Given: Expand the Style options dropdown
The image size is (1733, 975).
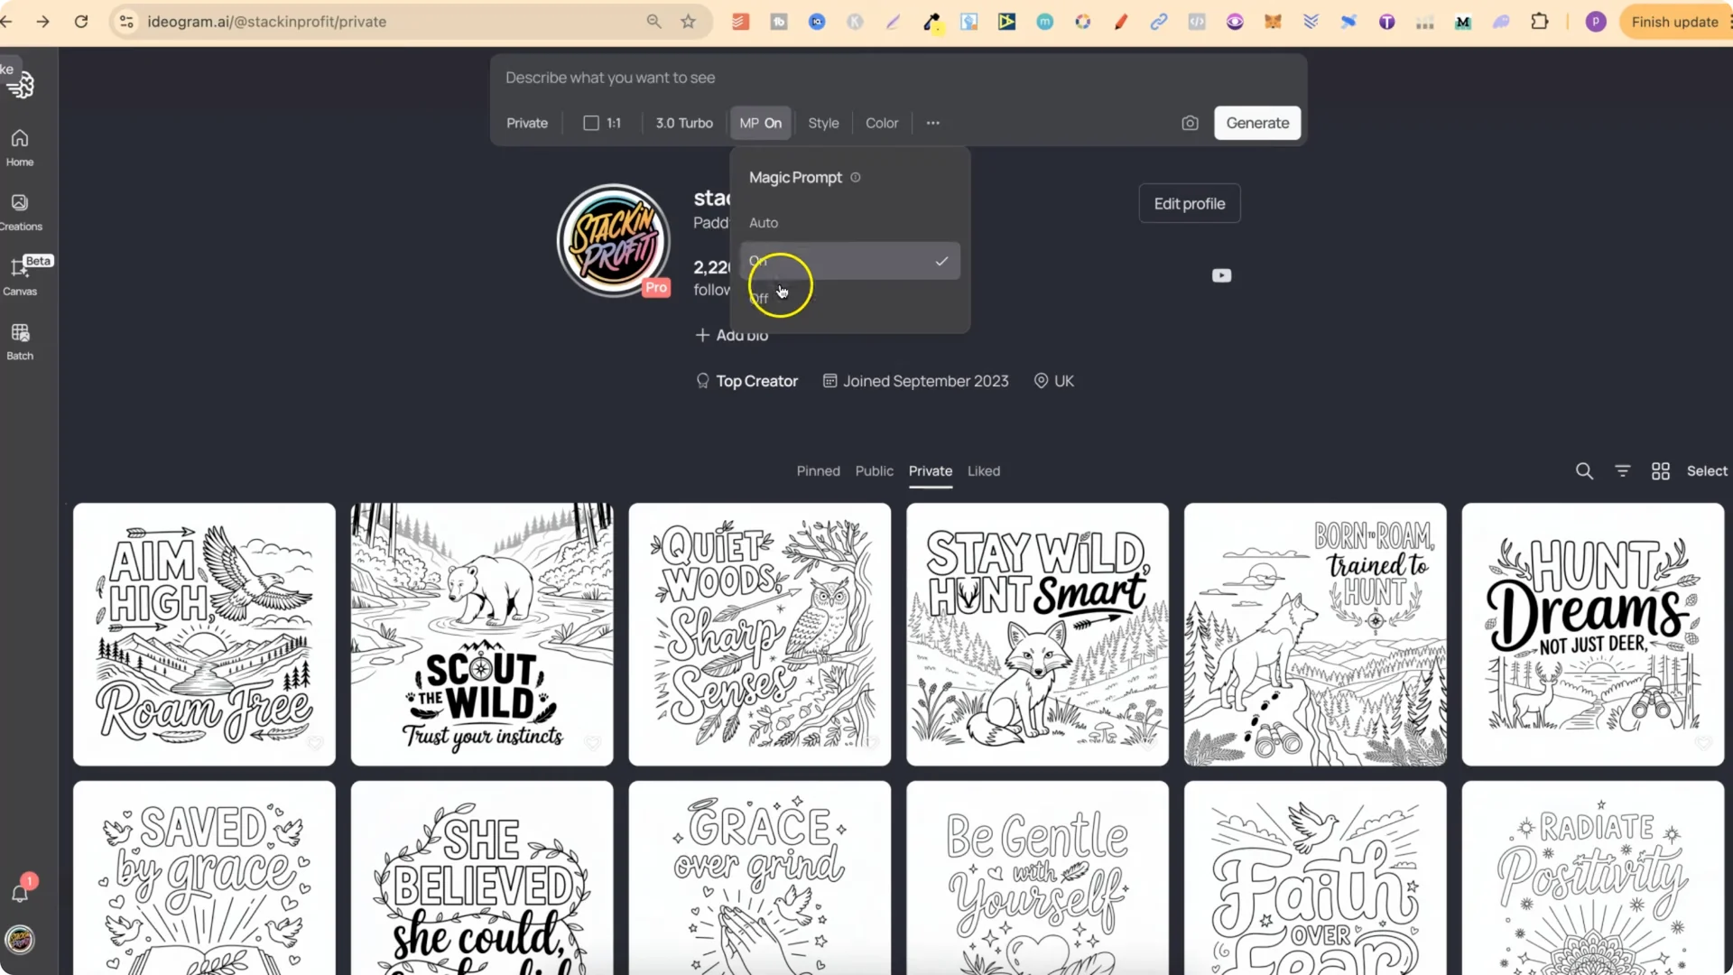Looking at the screenshot, I should (822, 123).
